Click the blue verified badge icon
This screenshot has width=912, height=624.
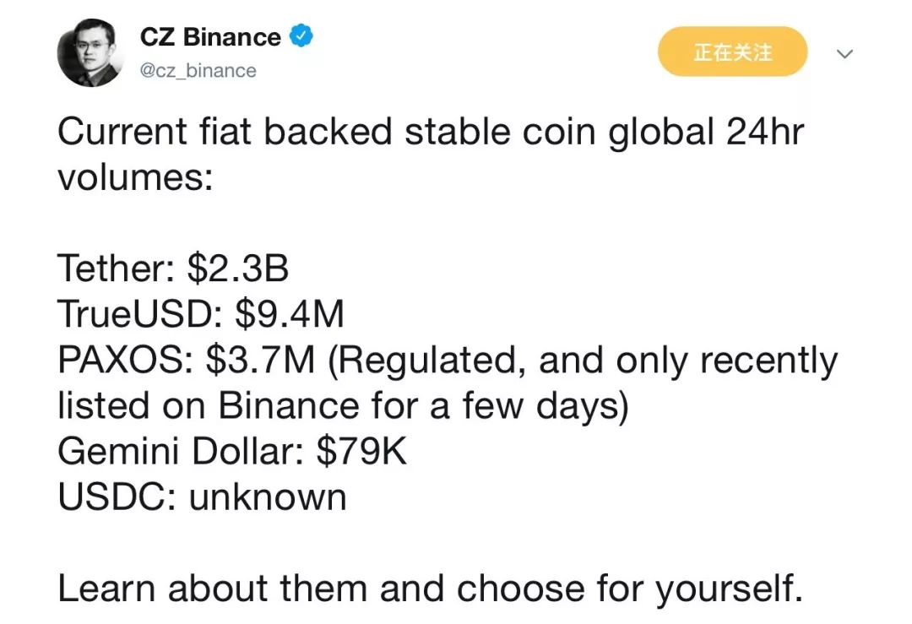(301, 36)
